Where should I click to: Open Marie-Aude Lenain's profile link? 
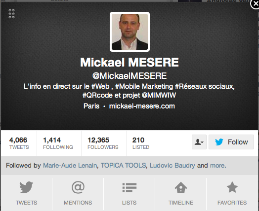(70, 165)
